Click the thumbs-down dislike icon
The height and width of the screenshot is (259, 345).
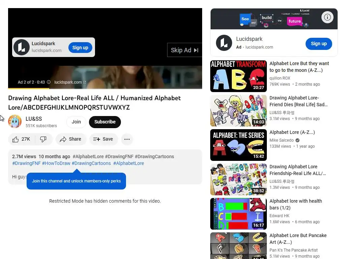(43, 139)
